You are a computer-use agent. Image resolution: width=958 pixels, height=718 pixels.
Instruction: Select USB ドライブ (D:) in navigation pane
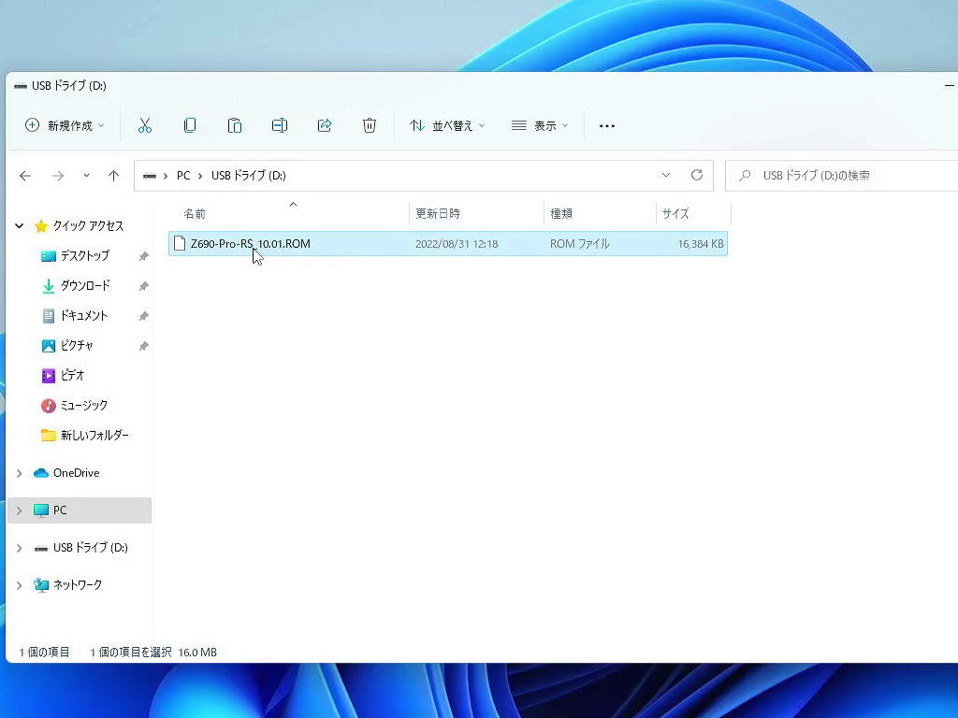point(91,548)
